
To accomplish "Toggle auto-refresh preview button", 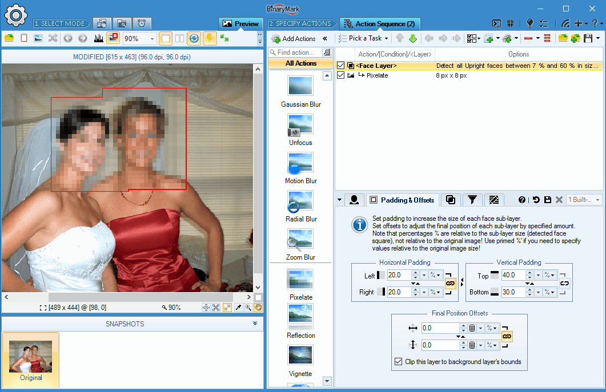I will (194, 38).
